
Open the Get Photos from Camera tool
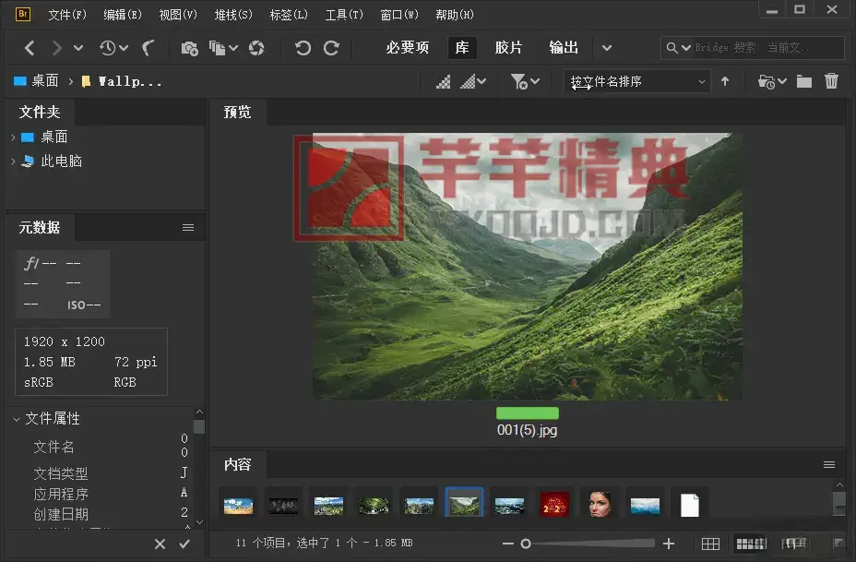pyautogui.click(x=190, y=48)
